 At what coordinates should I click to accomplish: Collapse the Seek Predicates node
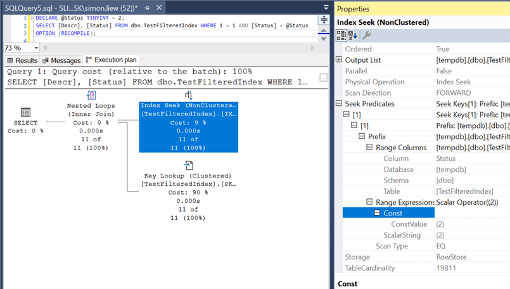click(339, 103)
